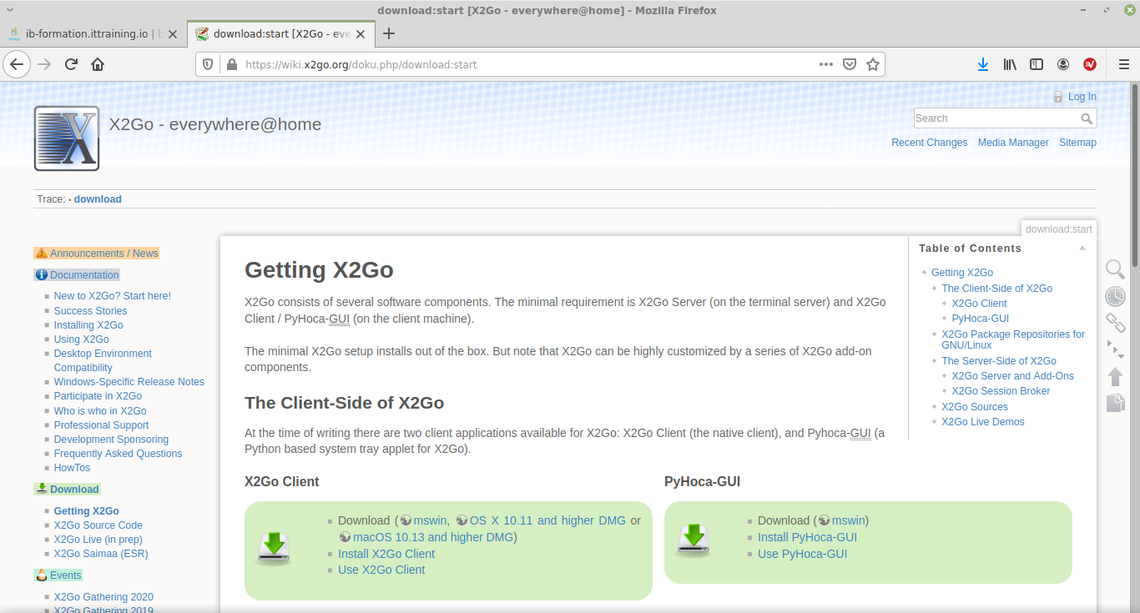Open Use X2Go Client page
The width and height of the screenshot is (1140, 613).
click(381, 570)
